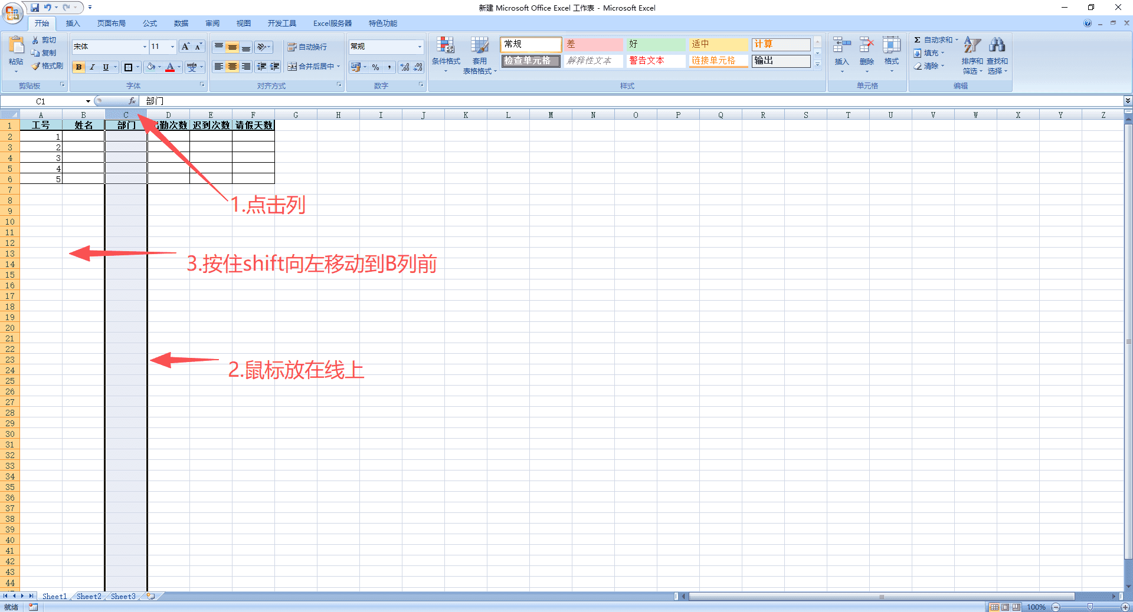Expand the cell styles gallery
This screenshot has height=612, width=1133.
(x=817, y=65)
